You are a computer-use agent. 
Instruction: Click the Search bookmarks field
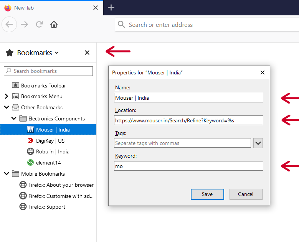pyautogui.click(x=48, y=71)
